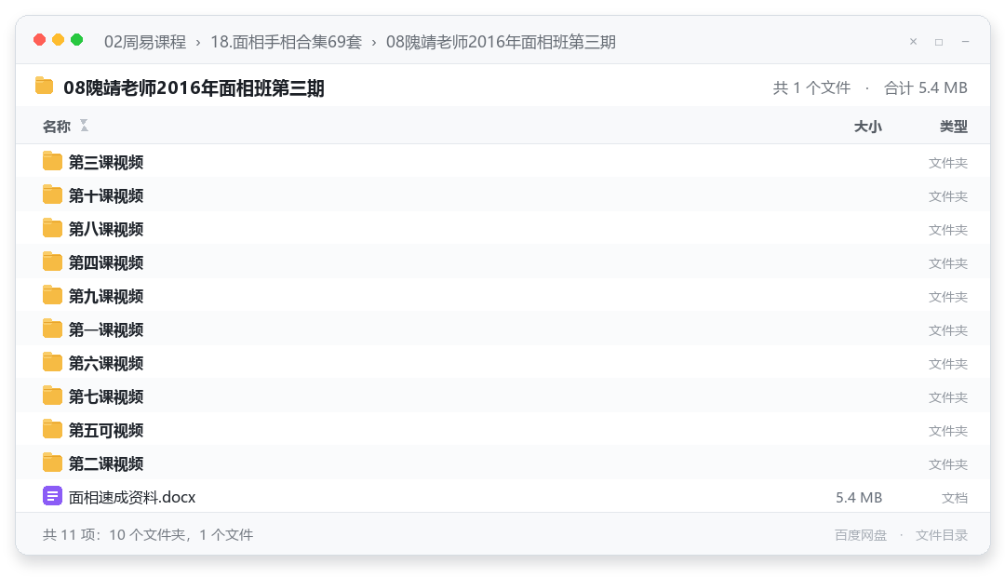Click 百度网盘 in the status bar
This screenshot has height=577, width=1005.
(x=860, y=535)
